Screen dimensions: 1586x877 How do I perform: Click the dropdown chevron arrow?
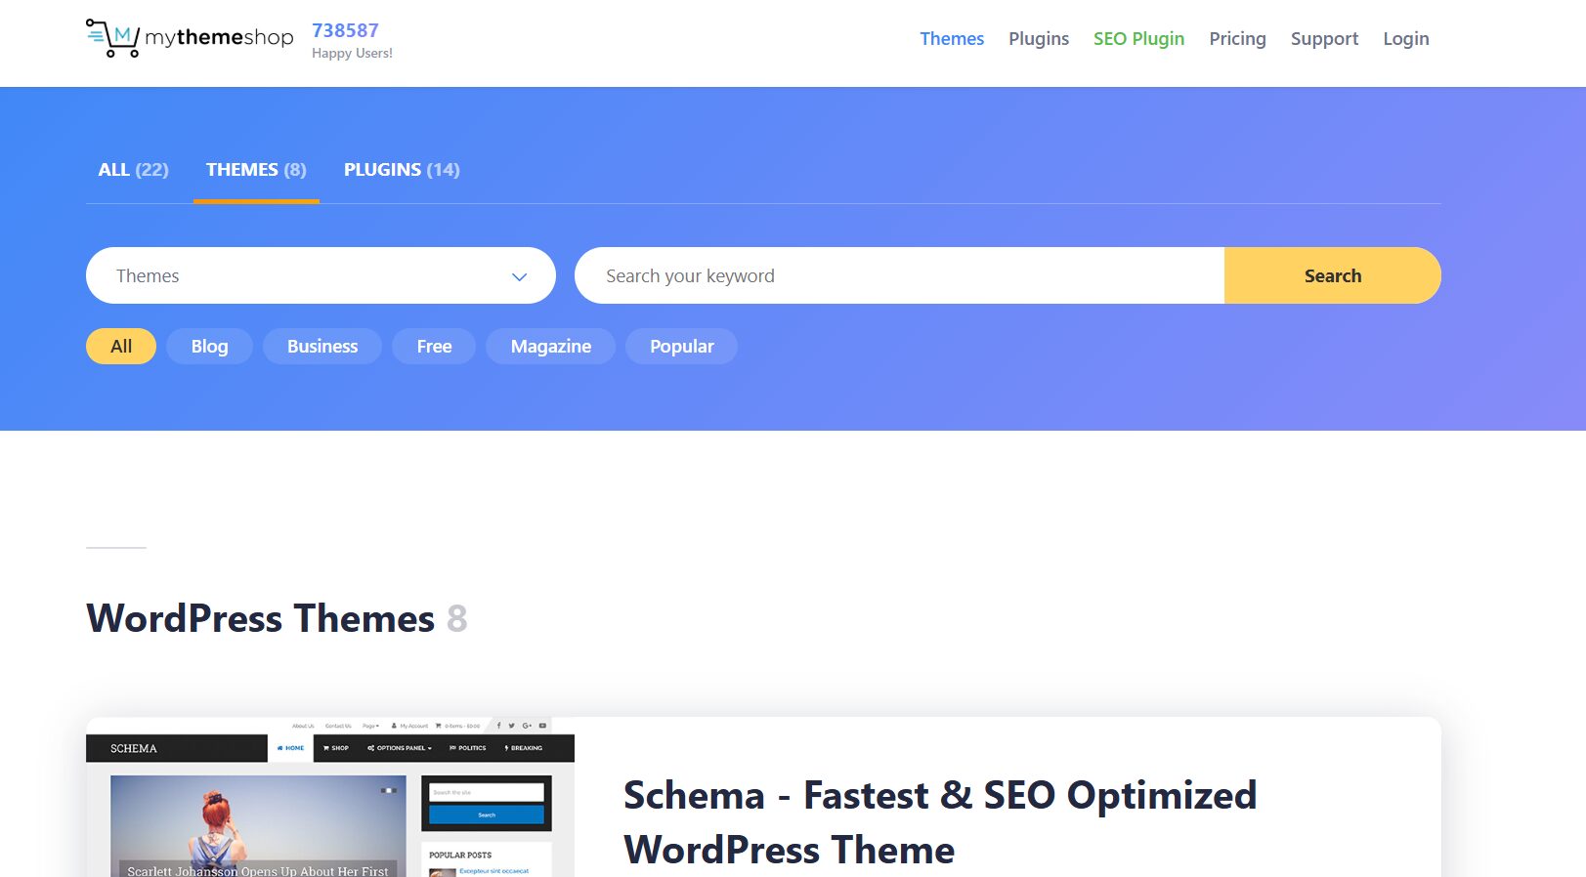point(519,277)
